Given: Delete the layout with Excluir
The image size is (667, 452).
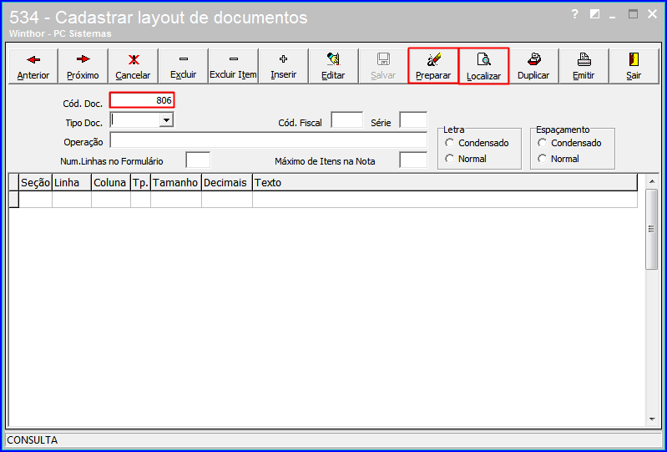Looking at the screenshot, I should click(x=183, y=66).
